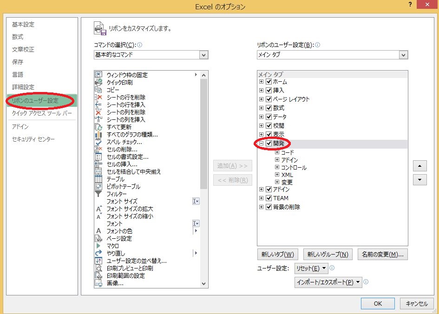Expand the XML group

(277, 174)
